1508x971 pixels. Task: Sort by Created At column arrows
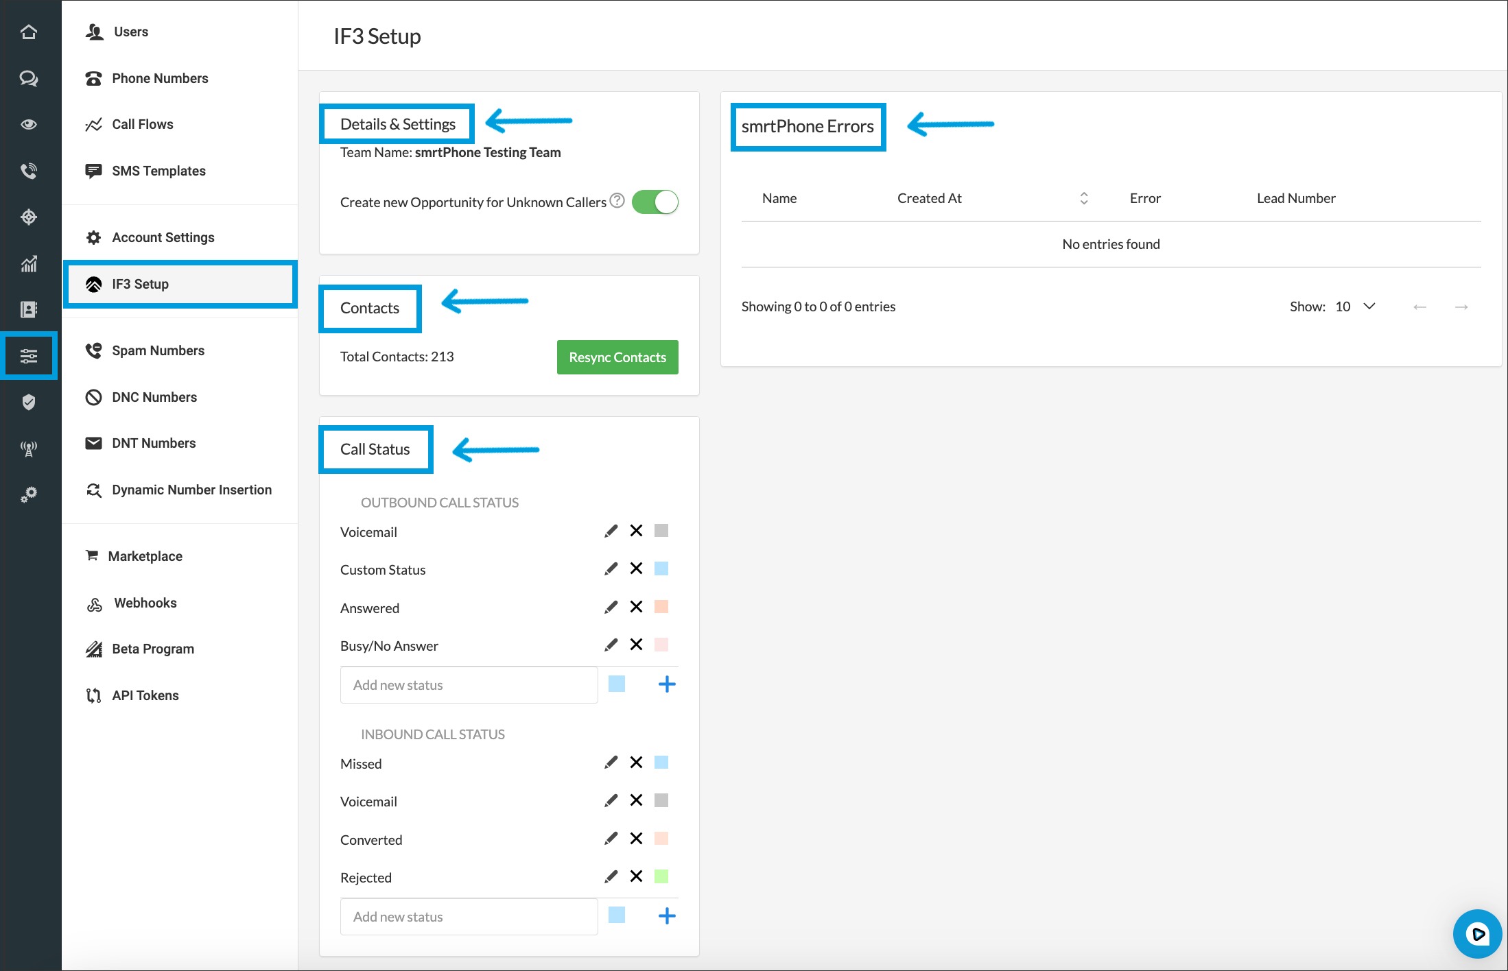pyautogui.click(x=1083, y=198)
